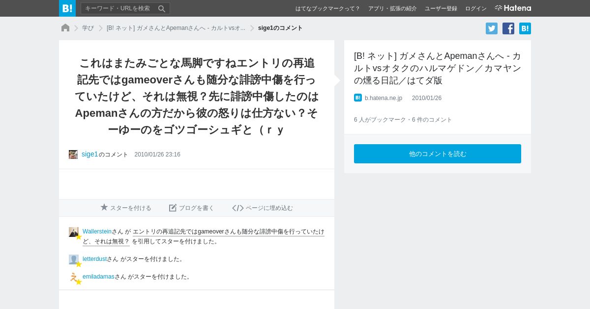This screenshot has width=590, height=309.
Task: Open emiladamas user link
Action: click(98, 277)
